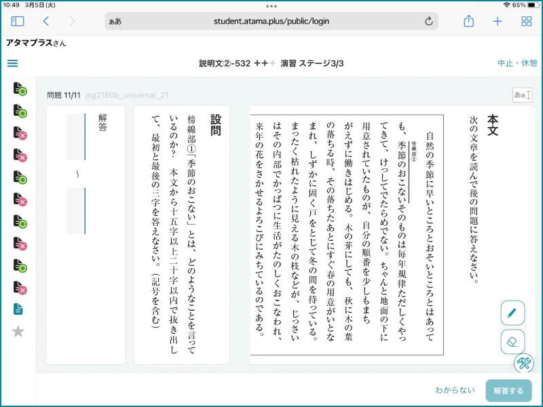The image size is (543, 407).
Task: Reload the page with the refresh icon
Action: click(x=429, y=21)
